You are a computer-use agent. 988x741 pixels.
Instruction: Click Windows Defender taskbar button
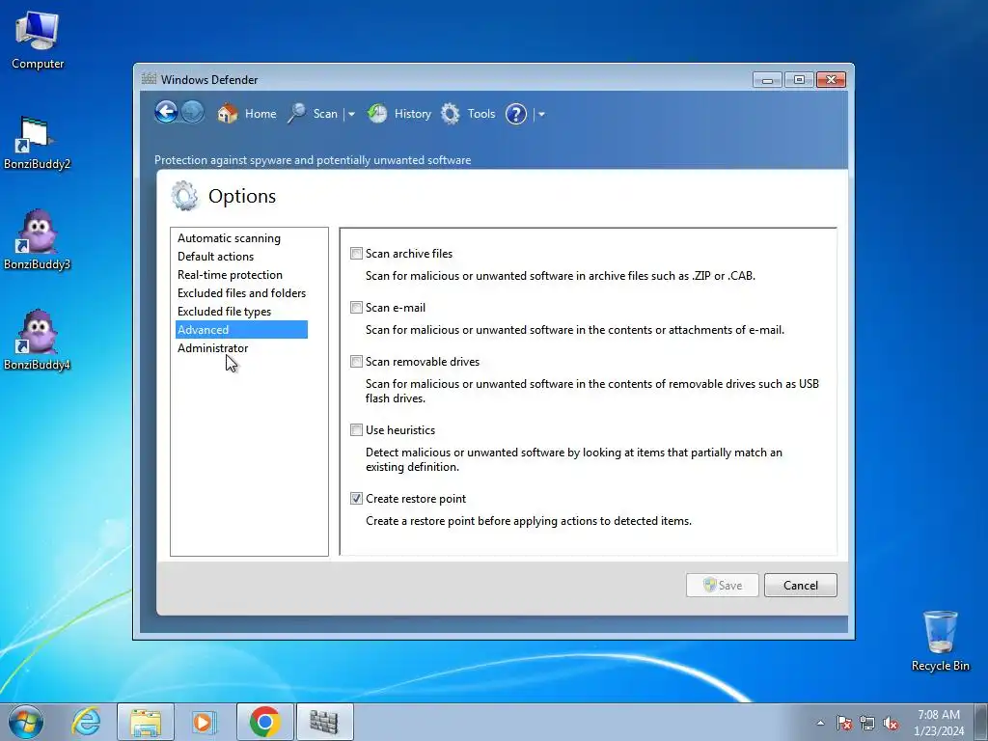(x=324, y=722)
